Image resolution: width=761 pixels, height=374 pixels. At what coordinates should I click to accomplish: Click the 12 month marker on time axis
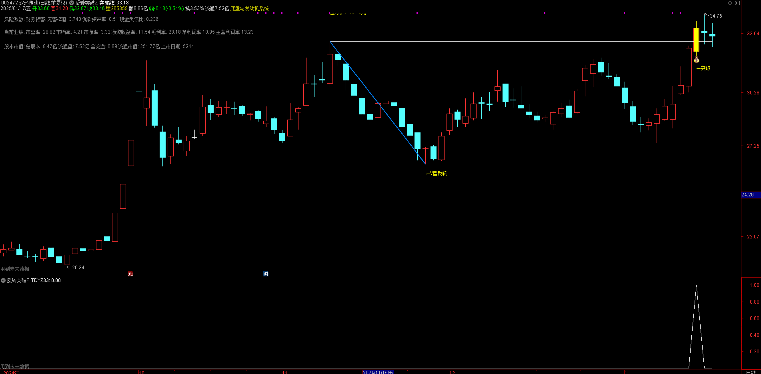(452, 372)
